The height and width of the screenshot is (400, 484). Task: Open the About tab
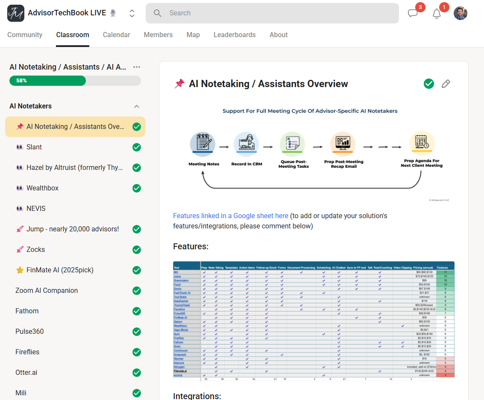point(279,35)
